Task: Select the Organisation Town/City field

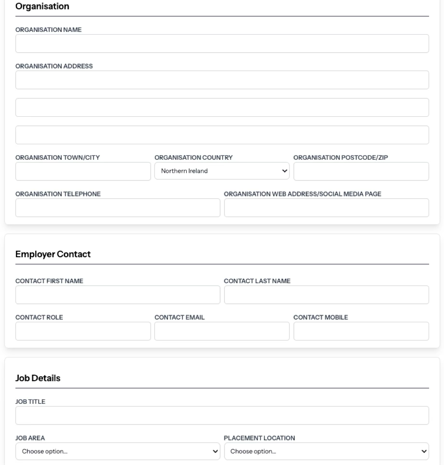Action: (83, 171)
